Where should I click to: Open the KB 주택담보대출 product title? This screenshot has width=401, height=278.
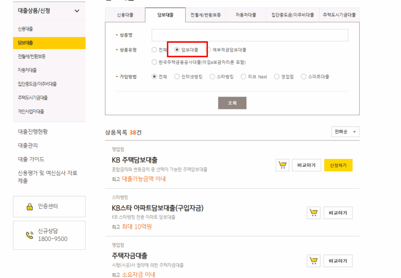pyautogui.click(x=135, y=160)
